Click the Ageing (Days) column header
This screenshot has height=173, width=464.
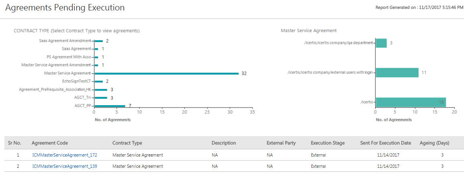(434, 143)
